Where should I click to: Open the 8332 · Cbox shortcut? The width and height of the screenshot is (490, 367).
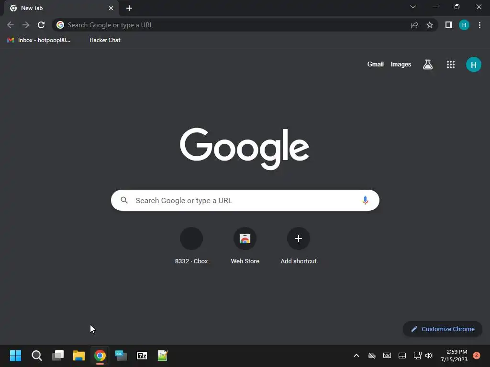coord(191,246)
